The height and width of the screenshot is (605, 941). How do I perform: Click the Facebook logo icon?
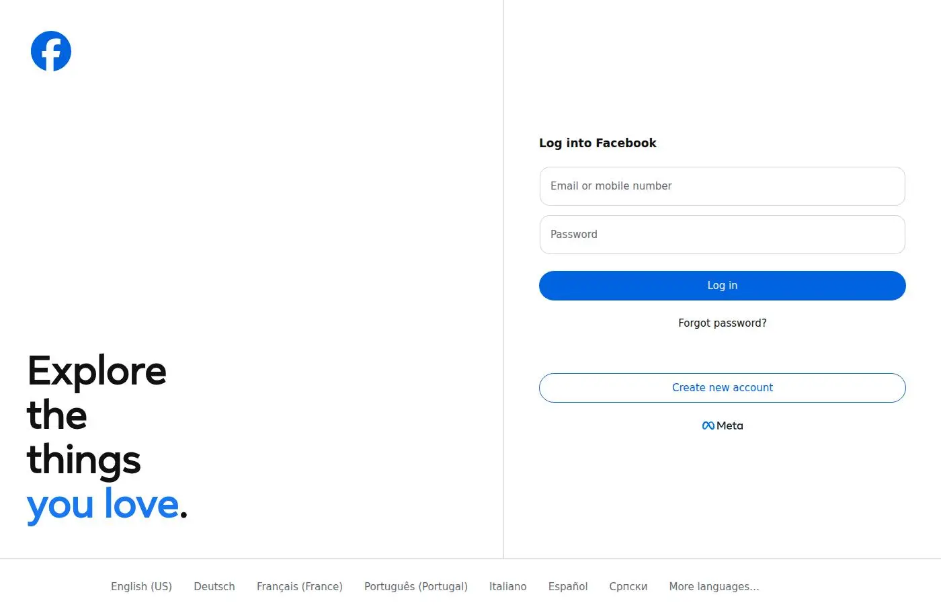(51, 51)
